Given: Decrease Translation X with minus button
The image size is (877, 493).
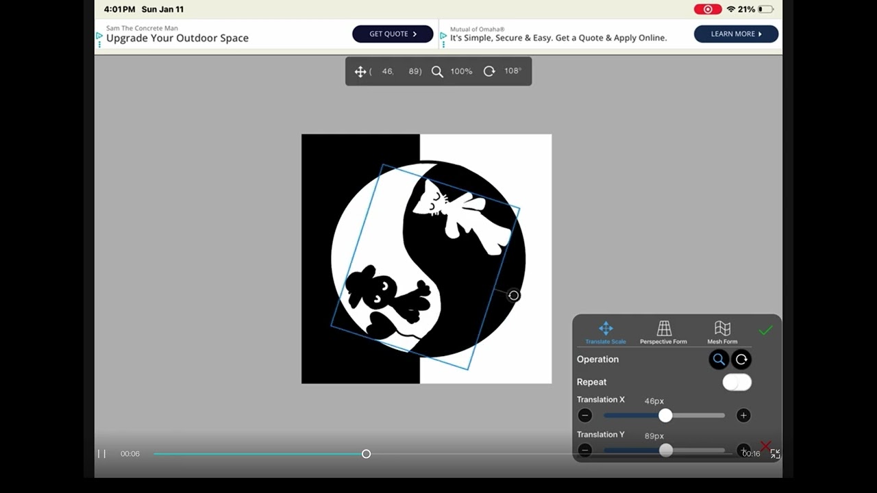Looking at the screenshot, I should [584, 416].
